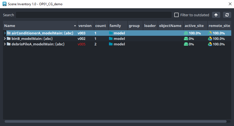Sort by the loader column header
Viewport: 234px width, 126px height.
[150, 26]
